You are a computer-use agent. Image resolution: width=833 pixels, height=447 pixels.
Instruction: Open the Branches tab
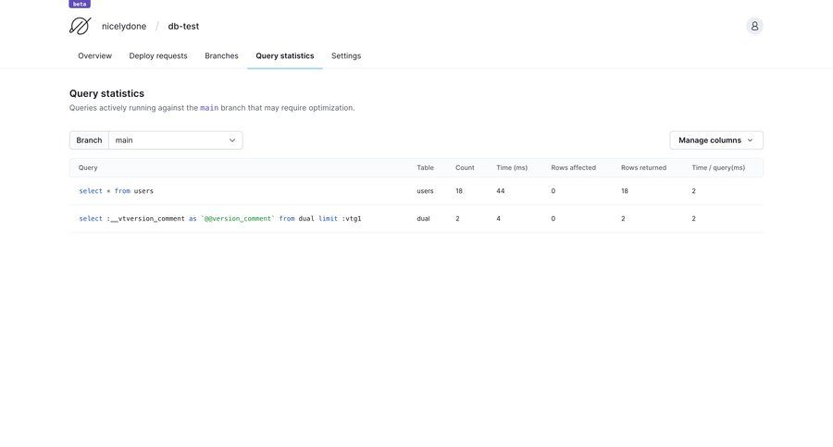coord(221,55)
